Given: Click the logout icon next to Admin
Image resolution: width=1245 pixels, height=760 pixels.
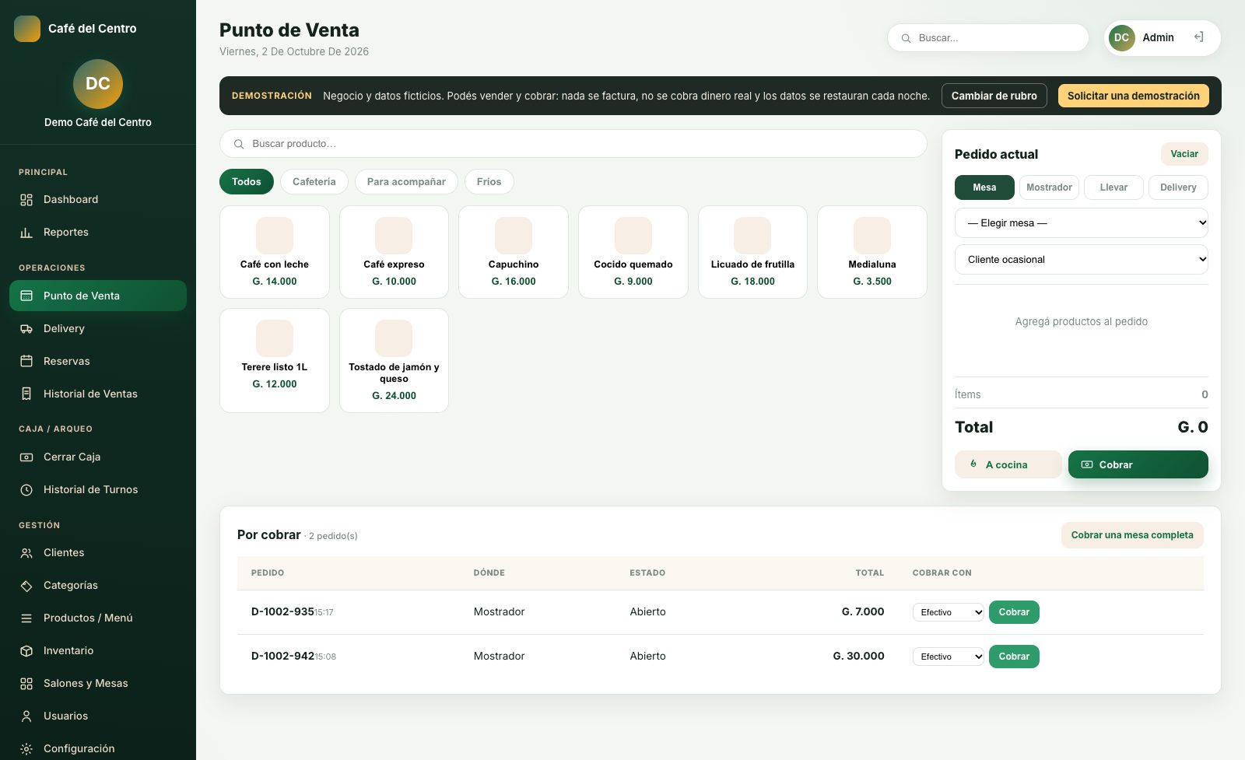Looking at the screenshot, I should point(1199,37).
